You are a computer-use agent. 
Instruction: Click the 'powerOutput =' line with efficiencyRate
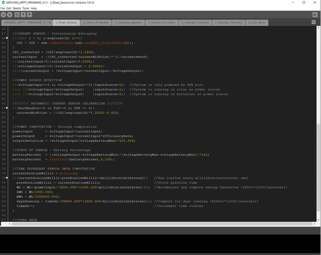73,136
